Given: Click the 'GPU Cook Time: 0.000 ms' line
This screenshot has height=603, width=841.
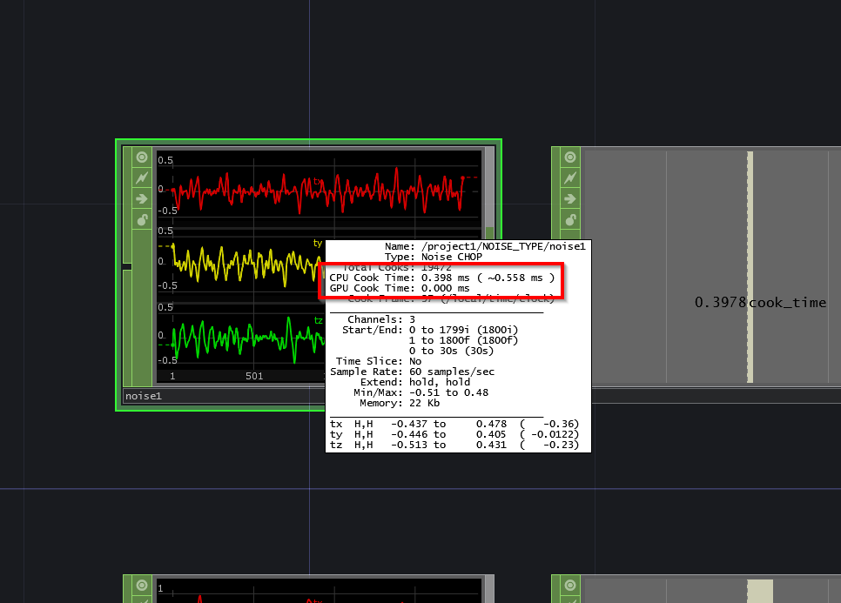Looking at the screenshot, I should (400, 288).
